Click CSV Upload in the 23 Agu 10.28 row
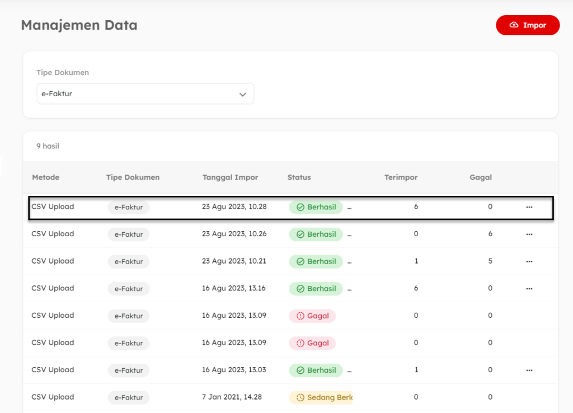This screenshot has width=573, height=413. [53, 206]
